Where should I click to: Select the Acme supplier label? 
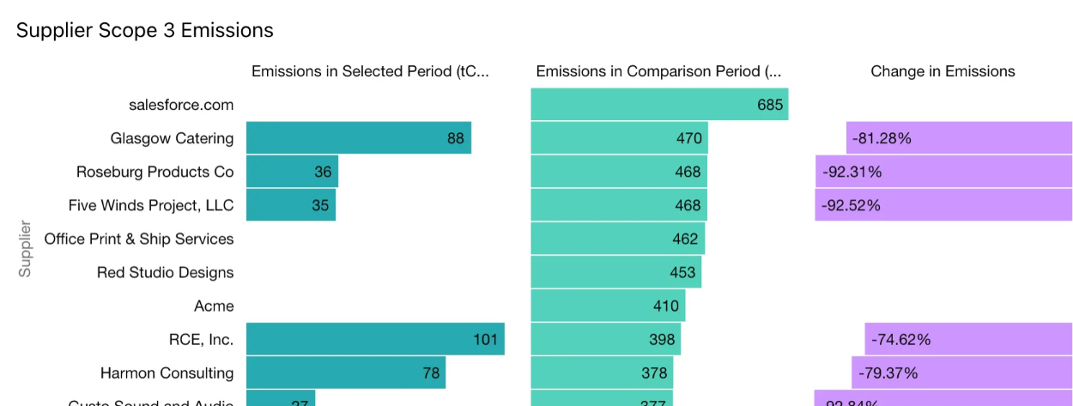214,306
